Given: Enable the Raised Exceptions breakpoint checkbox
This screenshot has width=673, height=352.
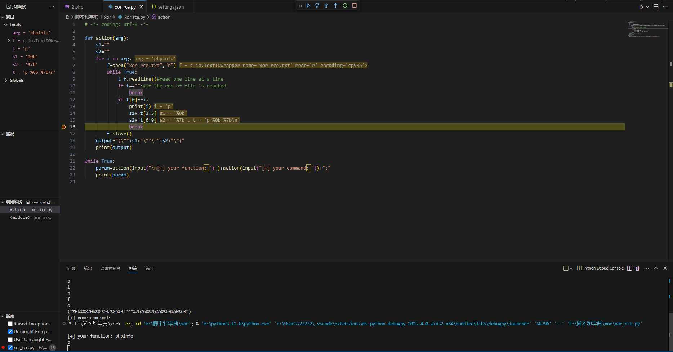Looking at the screenshot, I should pyautogui.click(x=10, y=324).
